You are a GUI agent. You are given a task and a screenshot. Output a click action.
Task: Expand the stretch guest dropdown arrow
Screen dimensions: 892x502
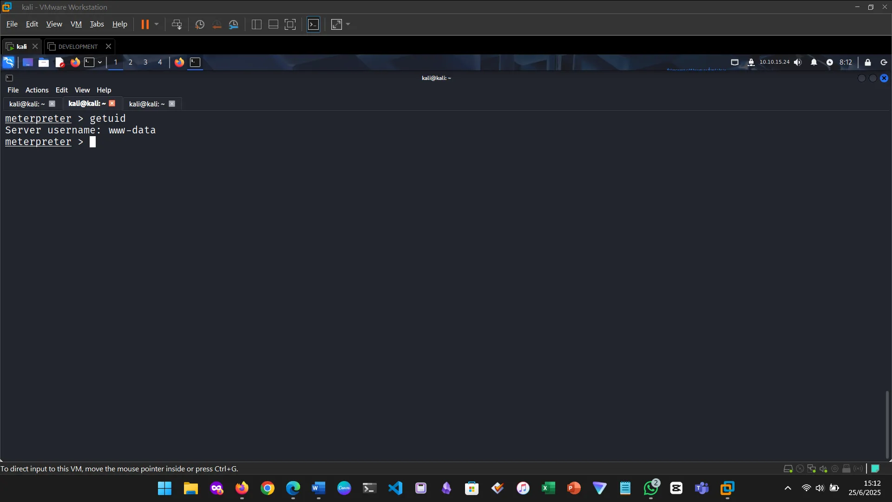coord(348,25)
